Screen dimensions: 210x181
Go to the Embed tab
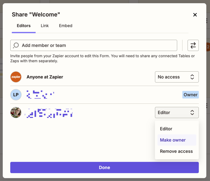[x=66, y=26]
